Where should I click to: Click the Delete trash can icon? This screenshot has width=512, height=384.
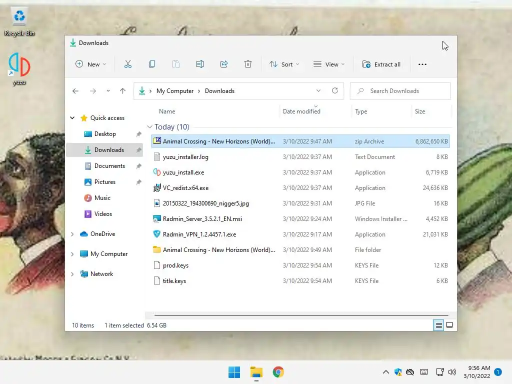click(248, 64)
